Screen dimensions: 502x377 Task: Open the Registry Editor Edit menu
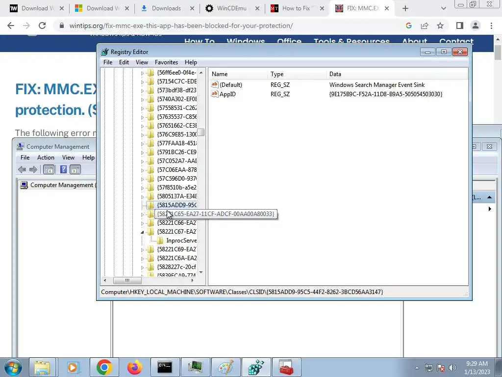(x=124, y=62)
